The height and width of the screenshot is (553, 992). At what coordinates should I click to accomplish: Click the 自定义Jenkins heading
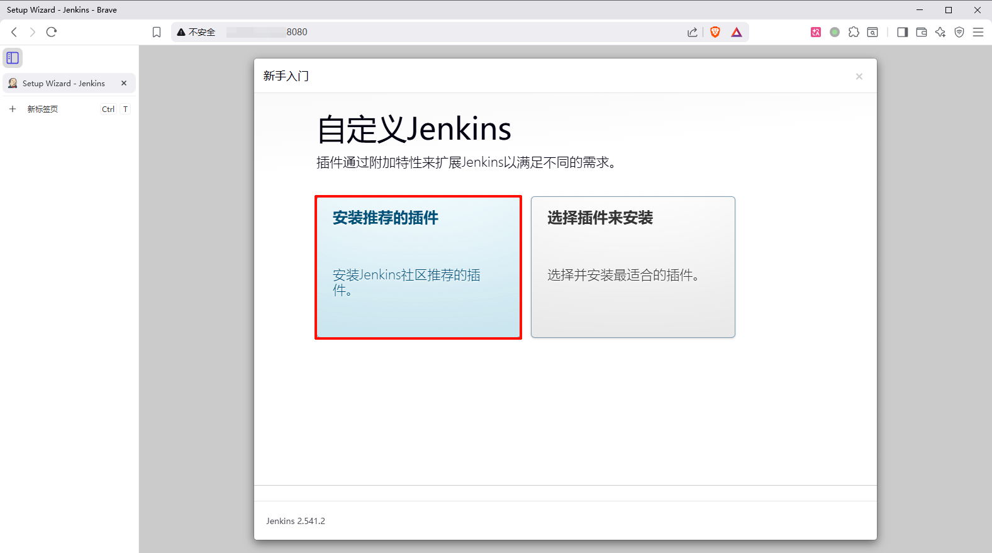[x=414, y=129]
